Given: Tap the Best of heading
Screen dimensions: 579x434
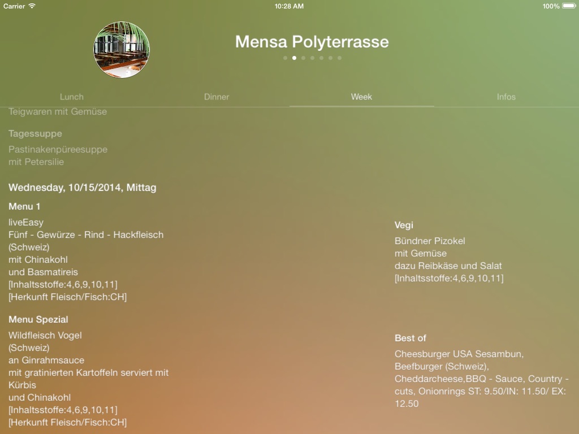Looking at the screenshot, I should coord(411,338).
